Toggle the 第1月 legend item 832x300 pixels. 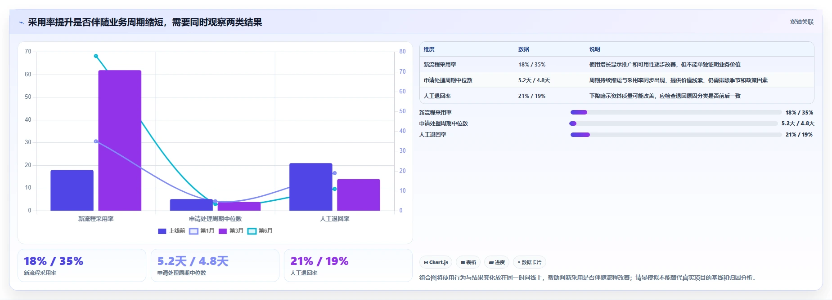pyautogui.click(x=202, y=231)
